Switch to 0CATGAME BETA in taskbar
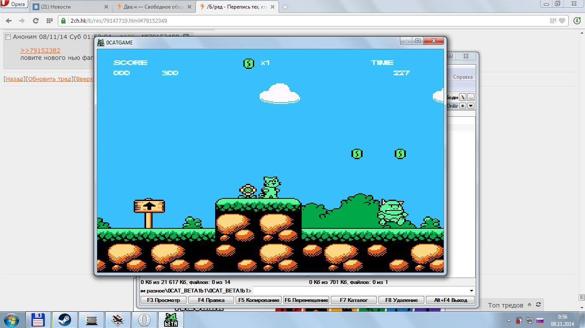 (x=171, y=320)
